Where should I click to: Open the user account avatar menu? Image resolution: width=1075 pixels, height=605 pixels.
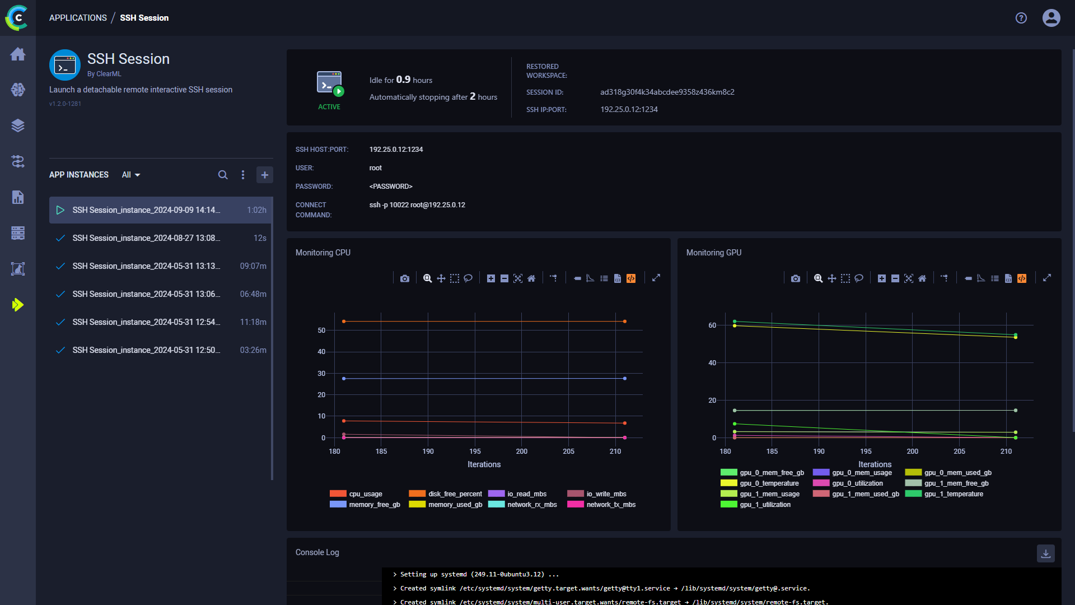coord(1051,17)
